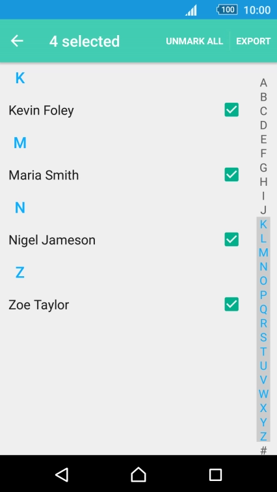Select the Zoe Taylor contact name
Screen dimensions: 277x492
point(38,305)
